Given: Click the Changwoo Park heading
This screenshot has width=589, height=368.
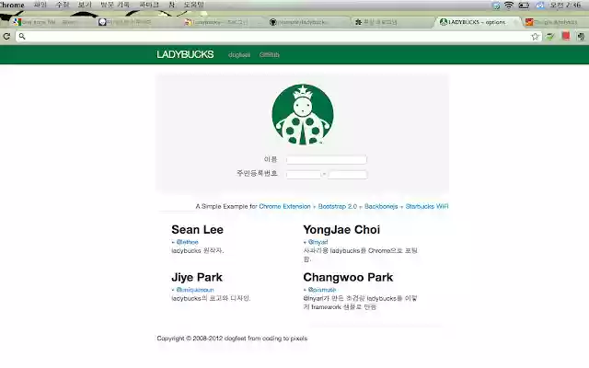Looking at the screenshot, I should pos(348,277).
